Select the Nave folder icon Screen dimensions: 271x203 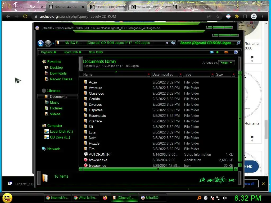point(85,137)
